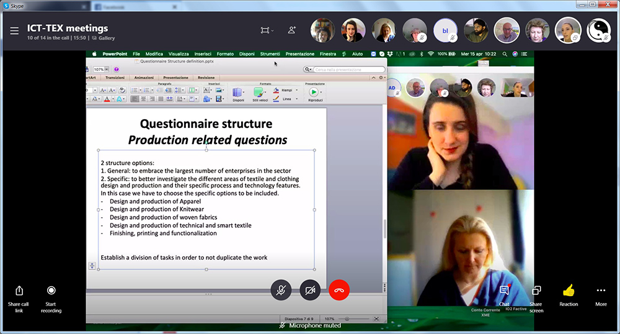
Task: End the call with the red button
Action: (x=339, y=290)
